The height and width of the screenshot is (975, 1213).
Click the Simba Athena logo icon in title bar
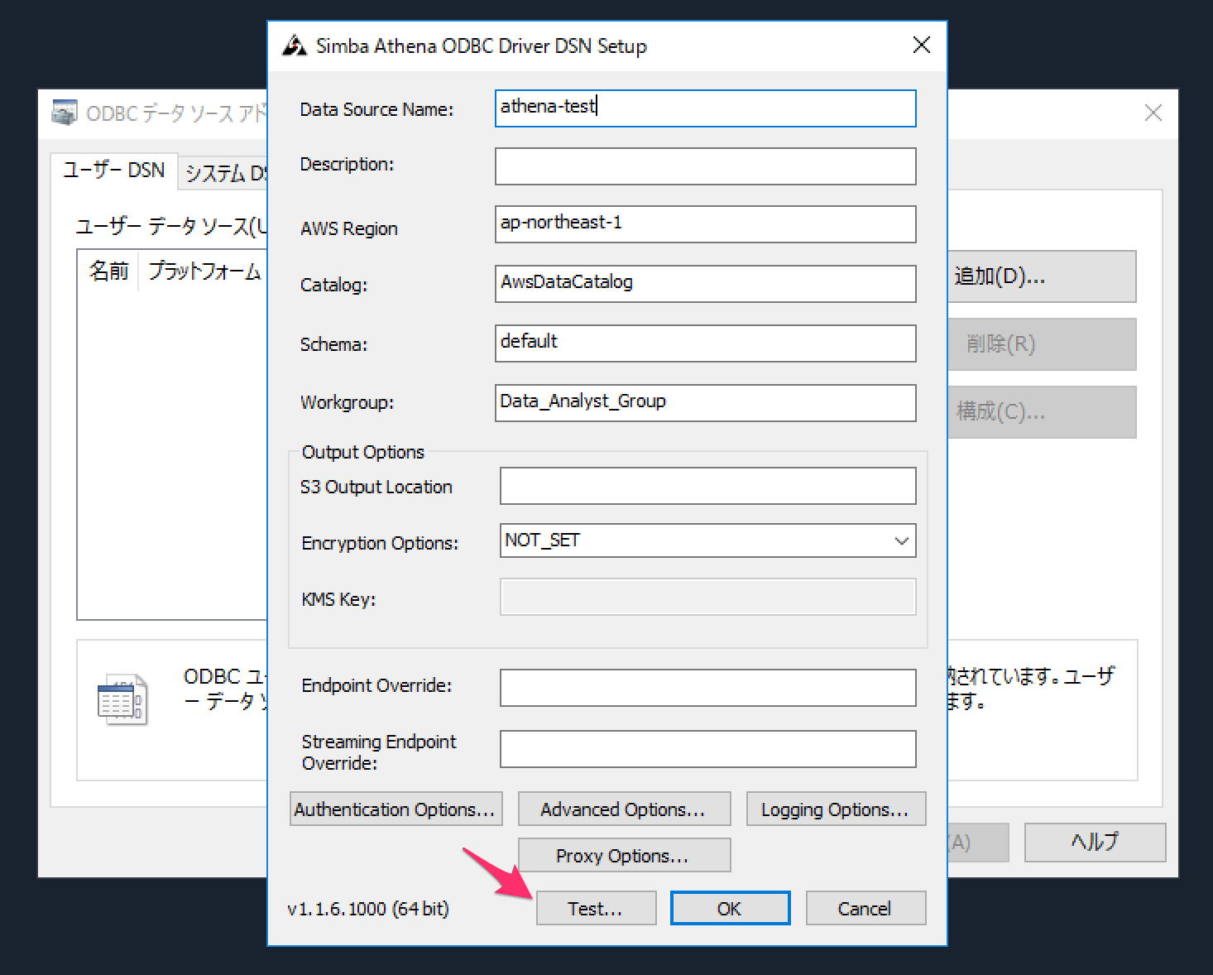pos(294,46)
